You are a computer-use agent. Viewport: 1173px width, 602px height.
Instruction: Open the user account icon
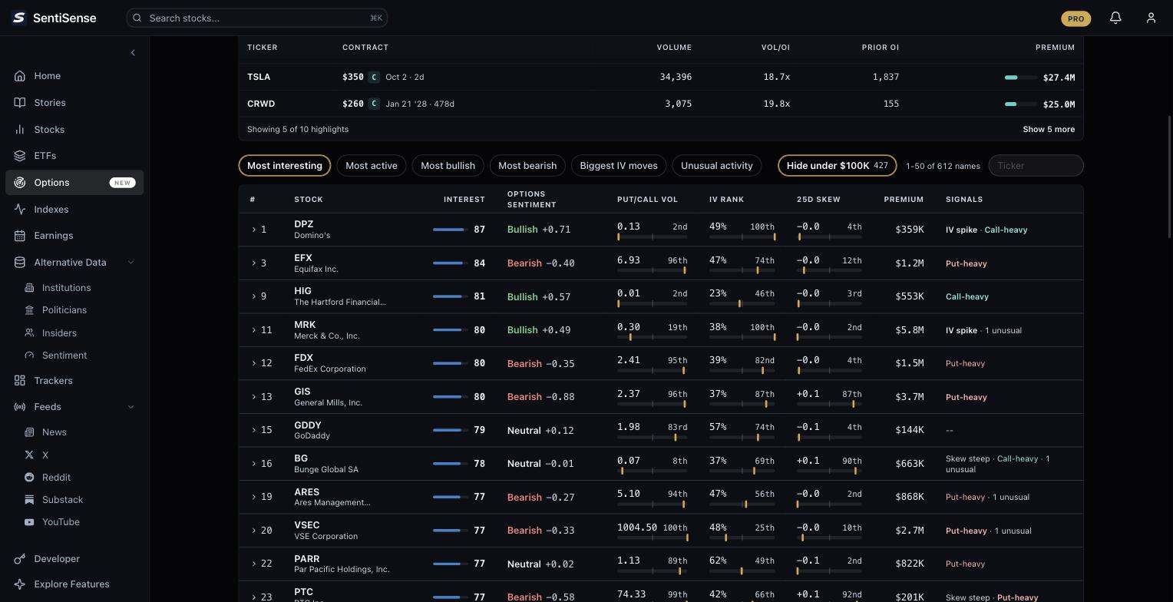[x=1151, y=18]
